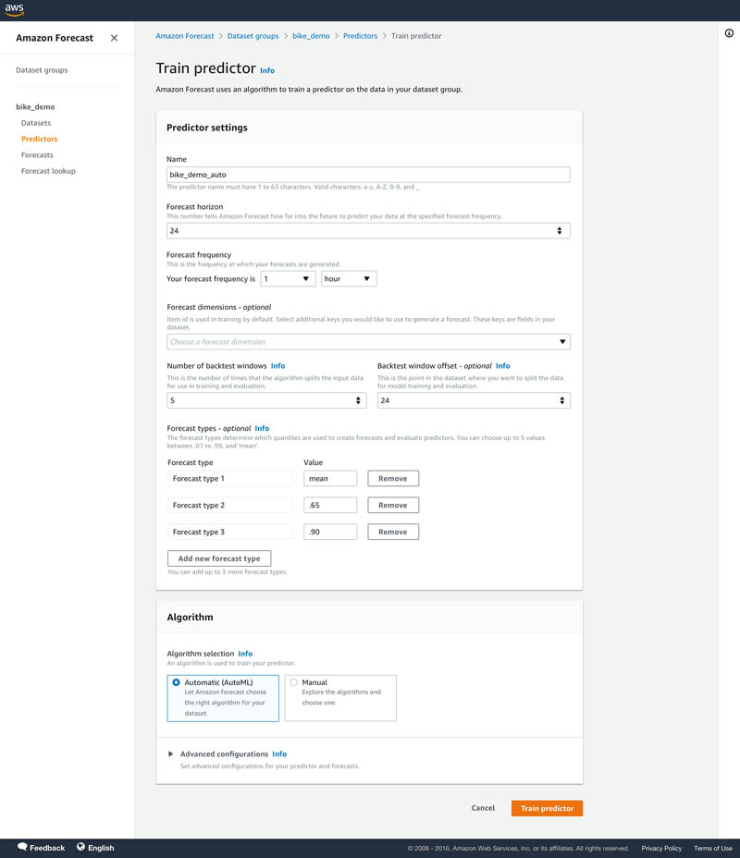
Task: Remove Forecast type 1
Action: [393, 478]
